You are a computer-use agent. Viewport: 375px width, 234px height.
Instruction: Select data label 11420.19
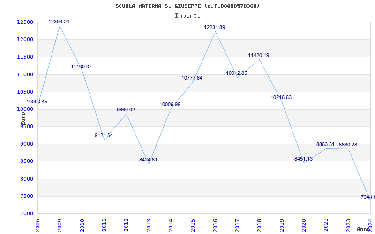tap(259, 55)
